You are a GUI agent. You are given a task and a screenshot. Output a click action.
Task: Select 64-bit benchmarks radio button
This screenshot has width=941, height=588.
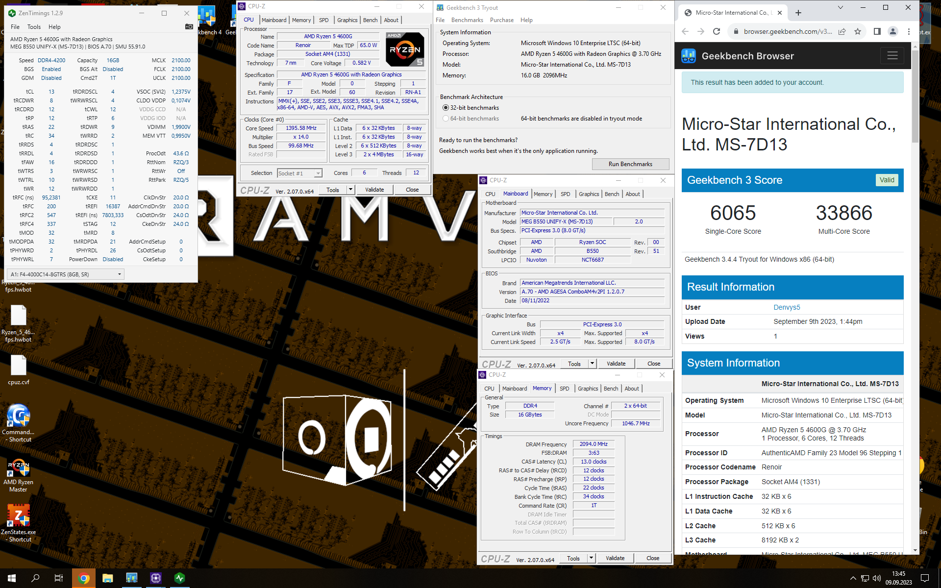pyautogui.click(x=446, y=119)
